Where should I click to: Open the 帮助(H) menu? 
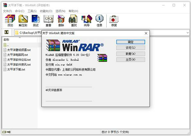[x=73, y=11]
